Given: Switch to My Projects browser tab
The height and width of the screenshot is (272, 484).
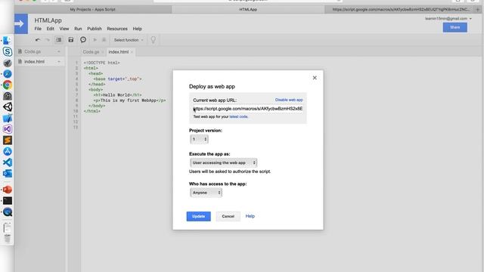Looking at the screenshot, I should click(x=92, y=10).
